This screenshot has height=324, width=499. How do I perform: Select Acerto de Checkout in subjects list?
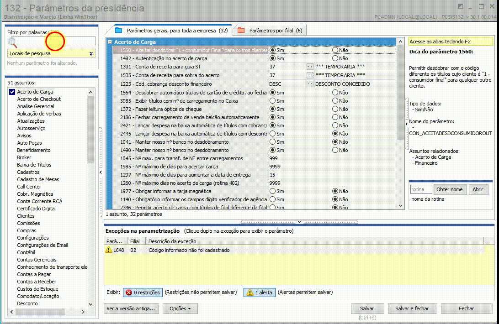coord(39,99)
